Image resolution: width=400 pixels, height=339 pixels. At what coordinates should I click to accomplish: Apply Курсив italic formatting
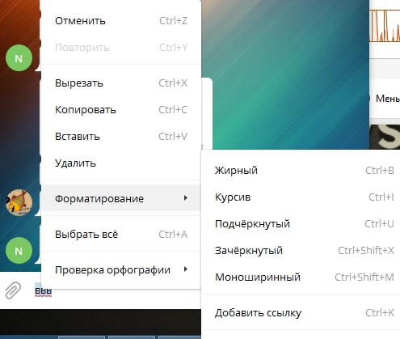(x=301, y=197)
